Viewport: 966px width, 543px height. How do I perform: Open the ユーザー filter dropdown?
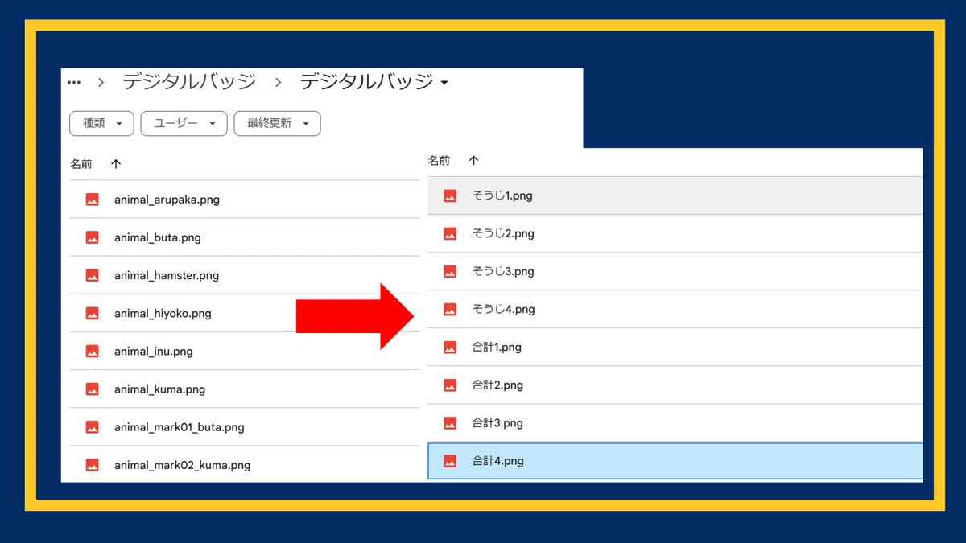pos(184,123)
